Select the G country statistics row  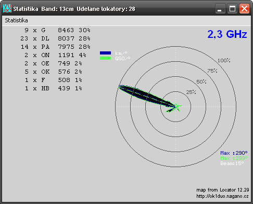(x=56, y=30)
